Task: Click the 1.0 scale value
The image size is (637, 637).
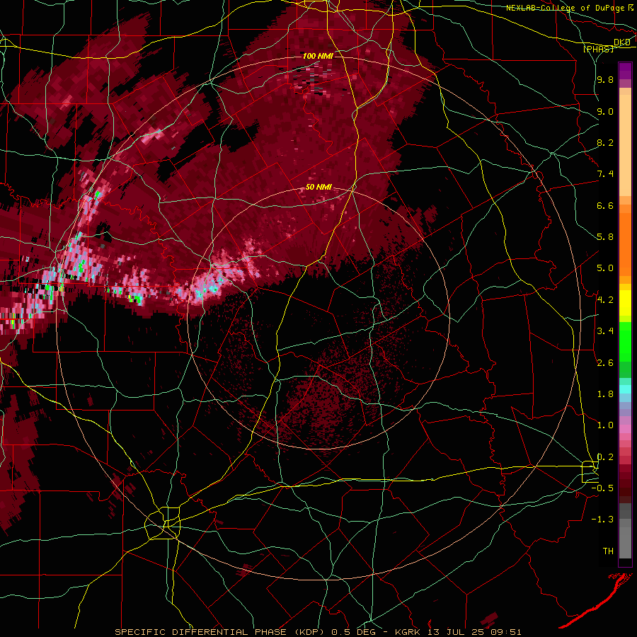Action: click(605, 425)
